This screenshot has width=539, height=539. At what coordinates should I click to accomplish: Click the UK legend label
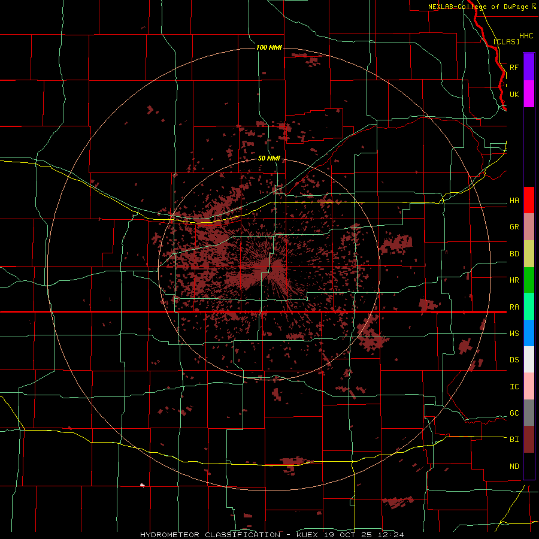(514, 94)
